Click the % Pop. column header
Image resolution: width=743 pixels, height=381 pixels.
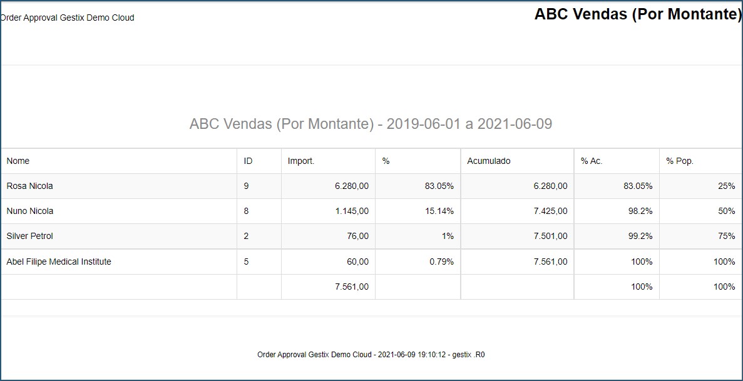(680, 161)
